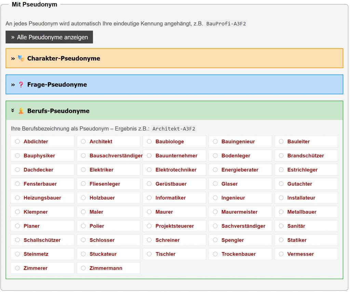Click the theater masks icon on Charakter-Pseudonyme

pyautogui.click(x=20, y=58)
